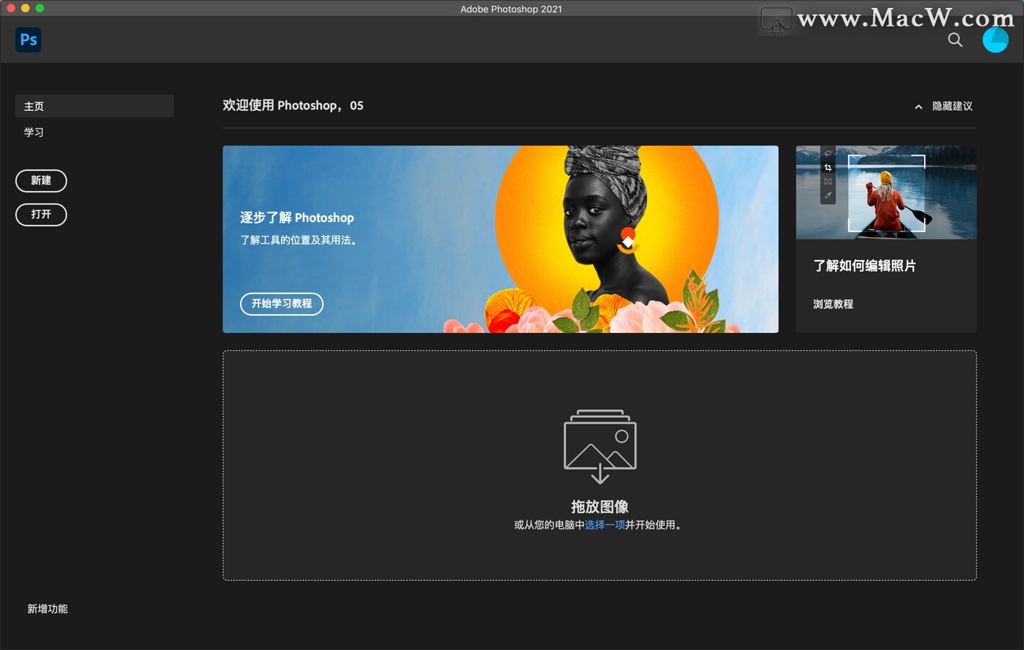Select the 主页 home tab
Viewport: 1024px width, 650px height.
point(94,106)
